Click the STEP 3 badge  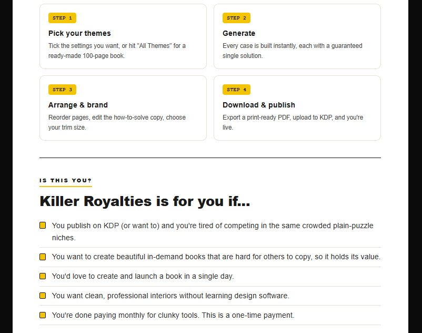click(x=62, y=90)
